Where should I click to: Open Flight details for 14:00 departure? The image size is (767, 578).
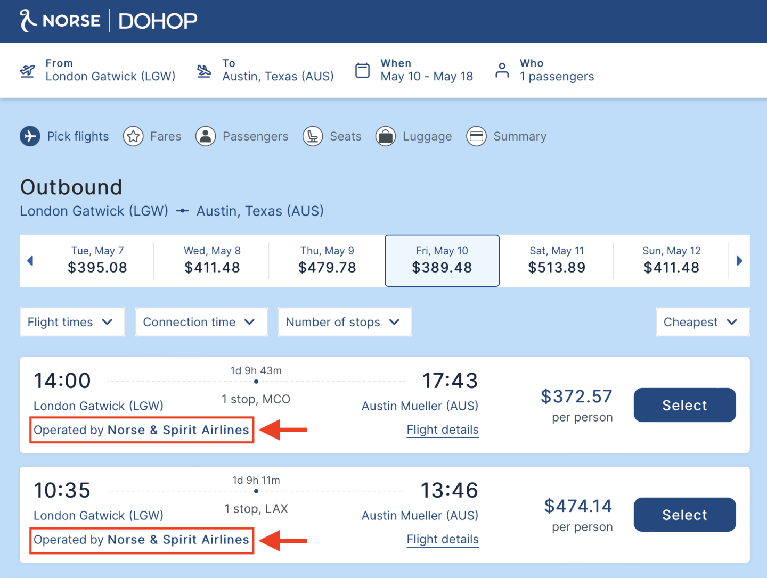(x=442, y=430)
